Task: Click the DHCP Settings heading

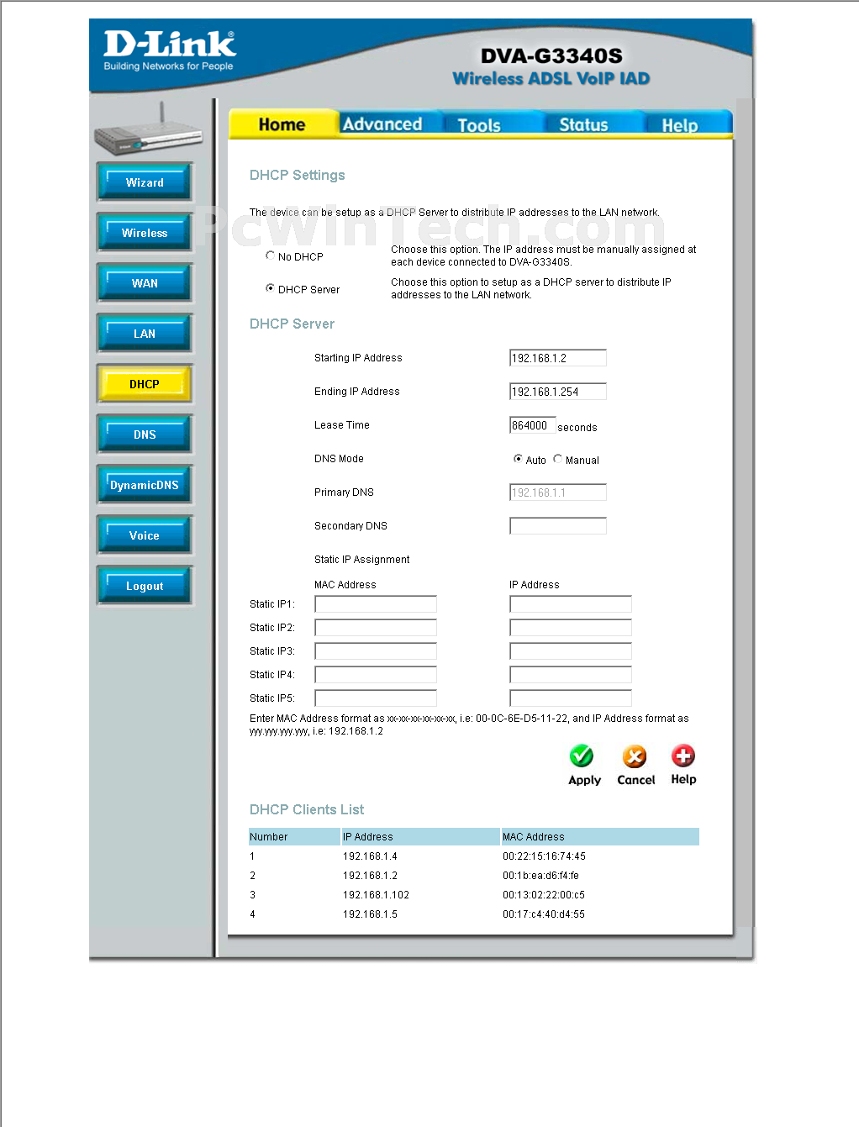Action: coord(298,176)
